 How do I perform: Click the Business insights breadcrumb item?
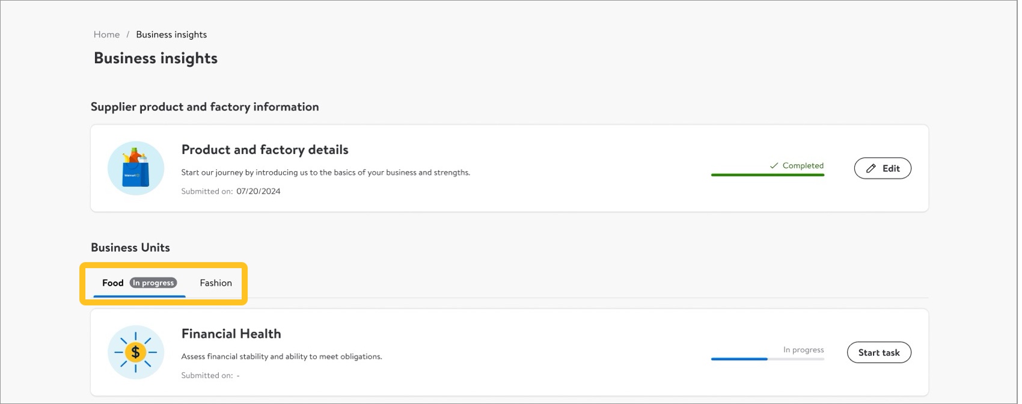(171, 35)
